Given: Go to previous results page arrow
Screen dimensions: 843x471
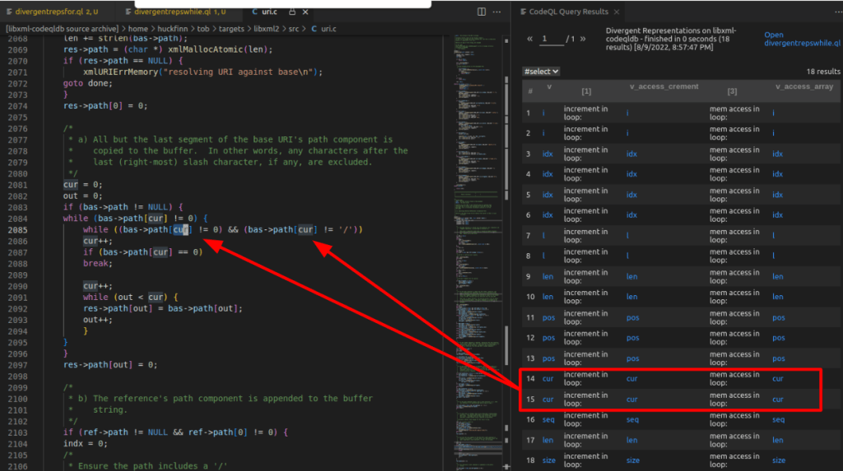Looking at the screenshot, I should (x=531, y=39).
